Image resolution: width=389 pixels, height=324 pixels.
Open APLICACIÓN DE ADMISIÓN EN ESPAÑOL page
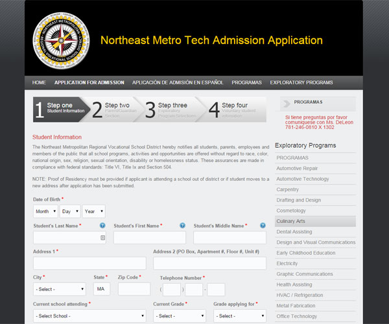[x=178, y=82]
